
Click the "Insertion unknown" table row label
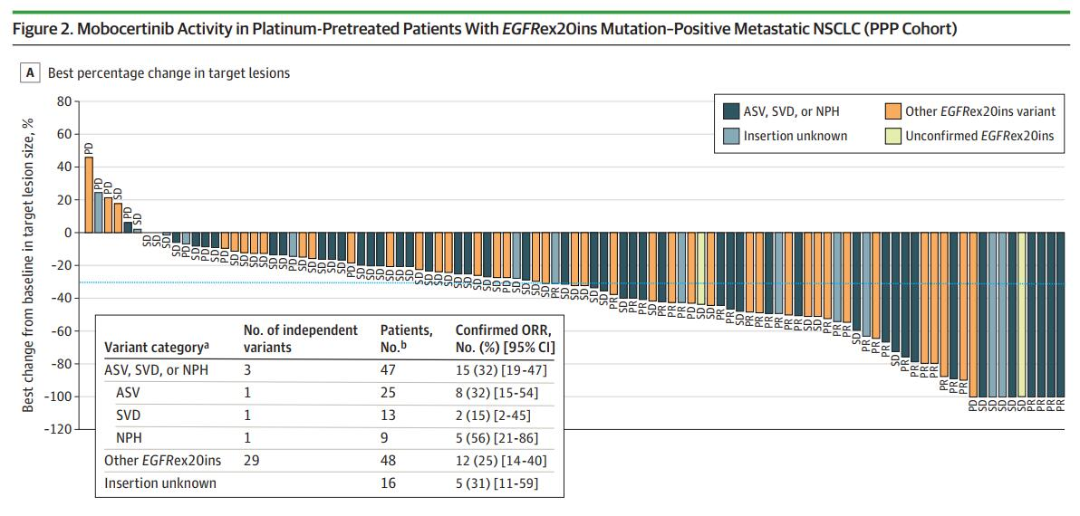tap(160, 483)
